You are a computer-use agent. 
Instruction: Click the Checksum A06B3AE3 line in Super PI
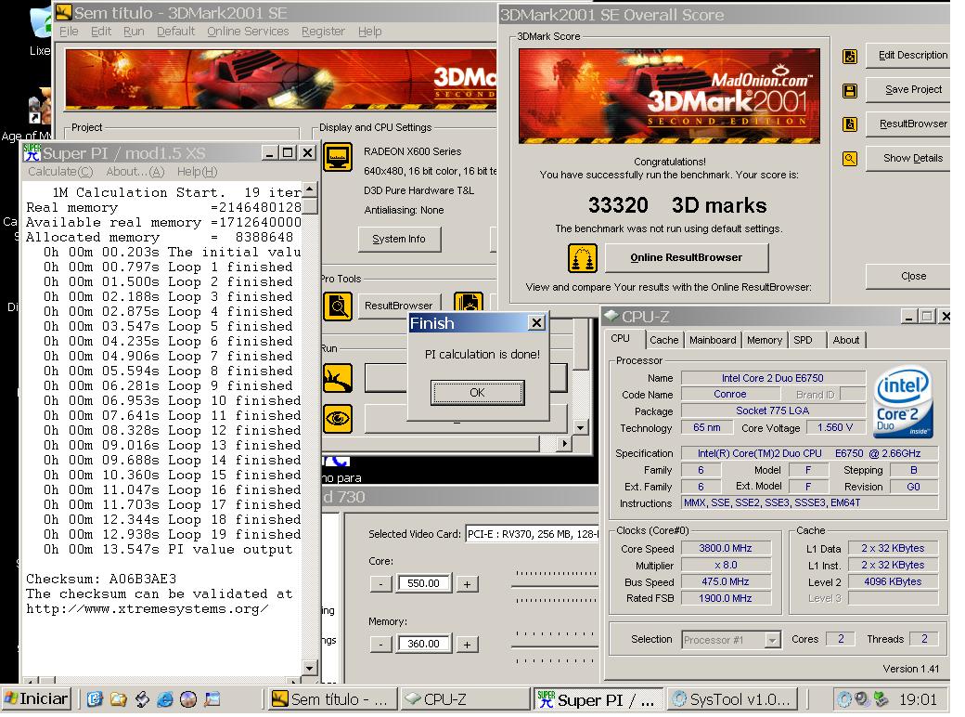pos(101,579)
